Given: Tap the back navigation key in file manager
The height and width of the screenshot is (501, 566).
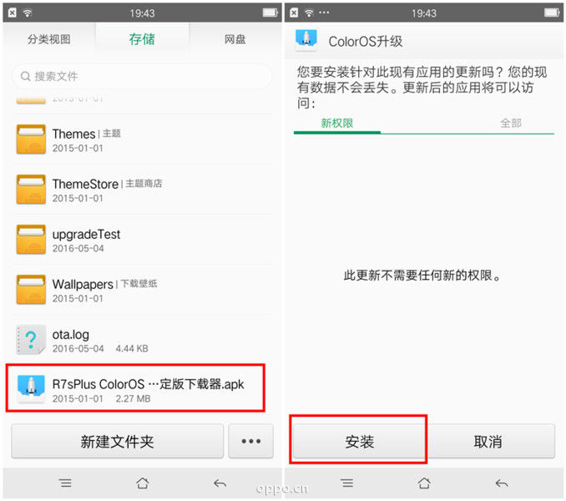Looking at the screenshot, I should point(220,483).
